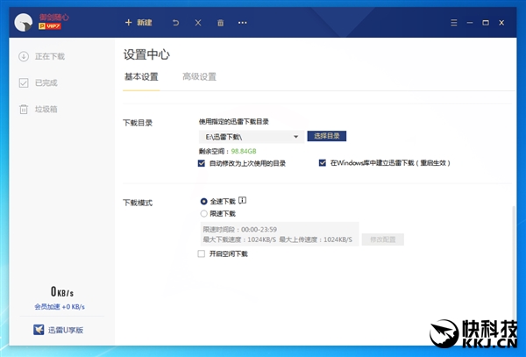526x357 pixels.
Task: Switch to 高级设置 tab
Action: tap(199, 77)
